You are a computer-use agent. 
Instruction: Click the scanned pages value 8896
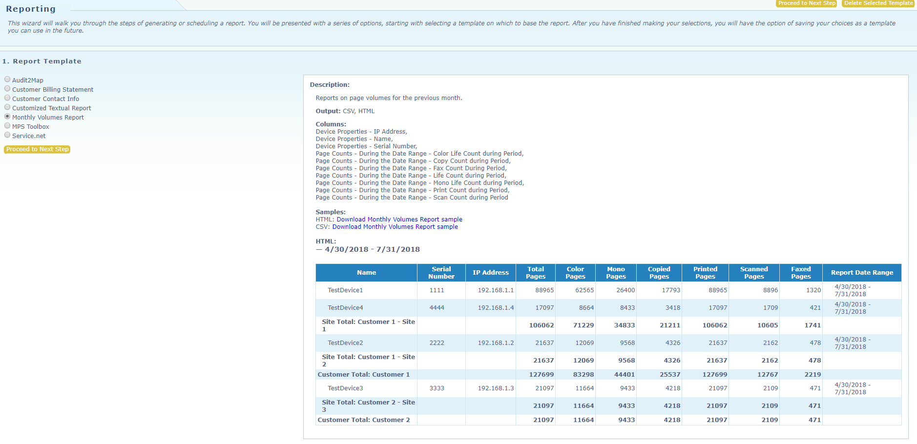click(771, 290)
